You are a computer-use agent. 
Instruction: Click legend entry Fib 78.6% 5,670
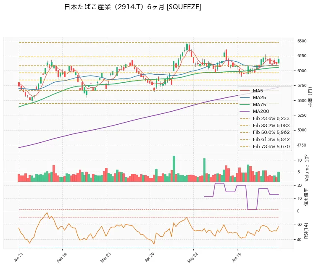(265, 147)
